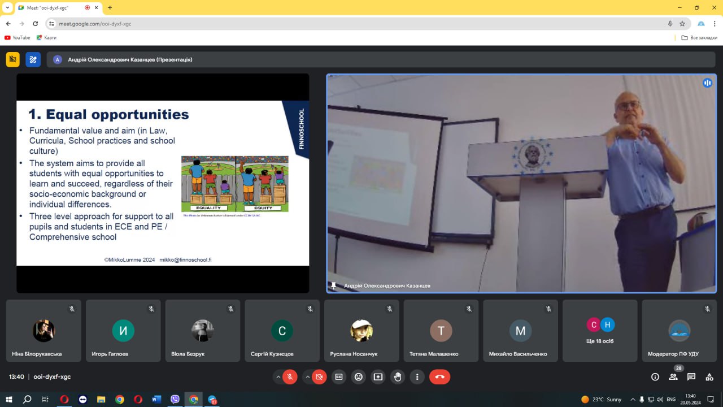Viewport: 723px width, 407px height.
Task: Turn on closed captions
Action: click(339, 376)
